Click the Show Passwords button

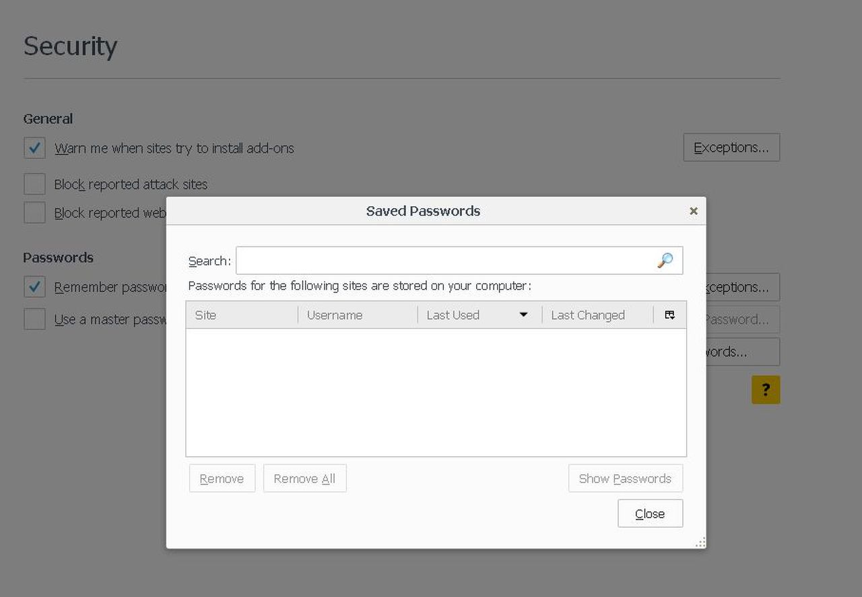click(625, 478)
